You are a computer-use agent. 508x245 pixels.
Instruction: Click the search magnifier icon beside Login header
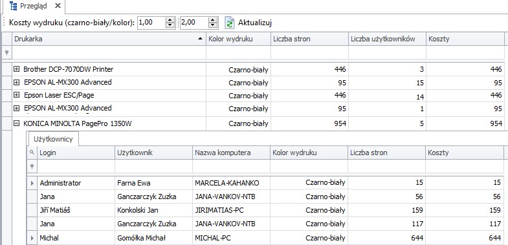point(32,152)
